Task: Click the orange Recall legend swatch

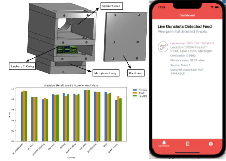Action: (134, 93)
